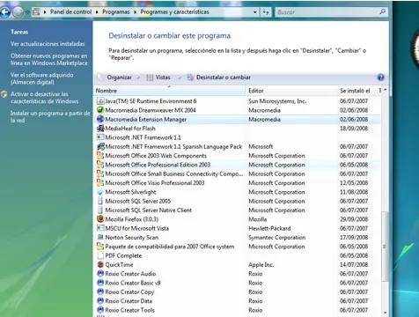The image size is (419, 317).
Task: Sort by Se instaló el column header
Action: click(357, 91)
